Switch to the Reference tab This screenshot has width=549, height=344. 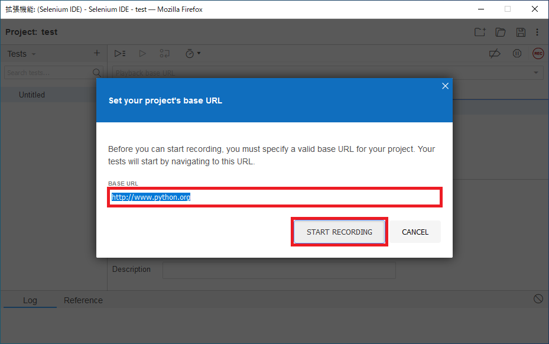(x=83, y=300)
